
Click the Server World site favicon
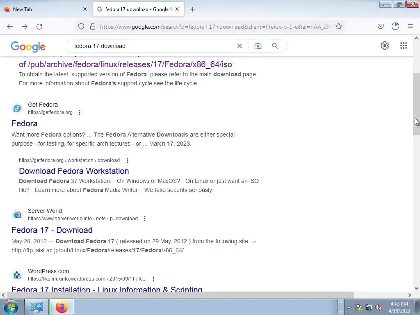[17, 215]
